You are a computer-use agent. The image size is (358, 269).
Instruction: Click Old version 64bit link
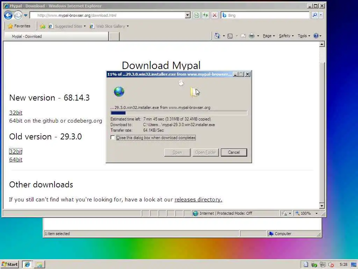16,160
